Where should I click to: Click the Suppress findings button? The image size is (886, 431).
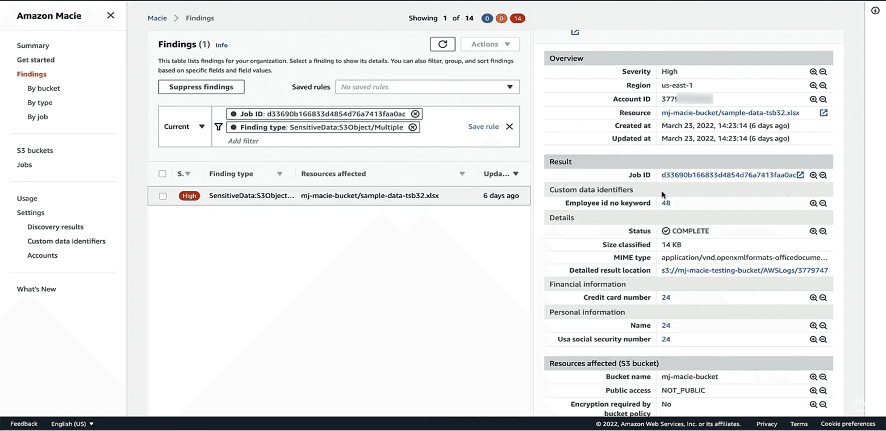201,87
